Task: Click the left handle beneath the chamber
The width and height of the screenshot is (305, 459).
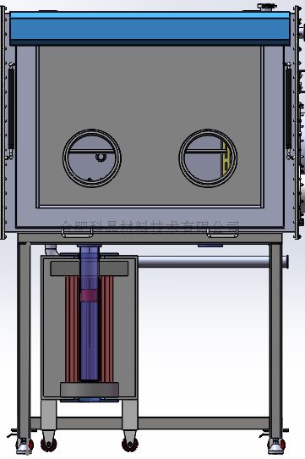Action: [x=77, y=233]
